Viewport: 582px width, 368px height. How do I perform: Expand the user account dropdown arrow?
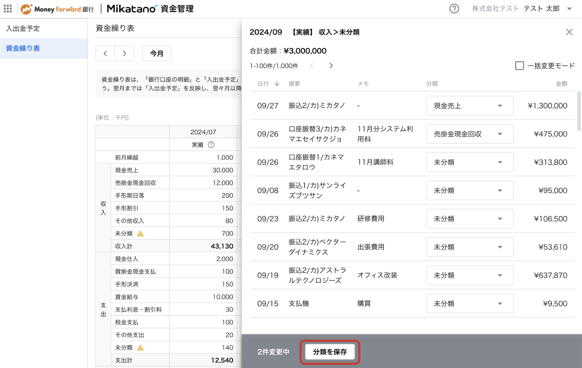click(x=569, y=9)
